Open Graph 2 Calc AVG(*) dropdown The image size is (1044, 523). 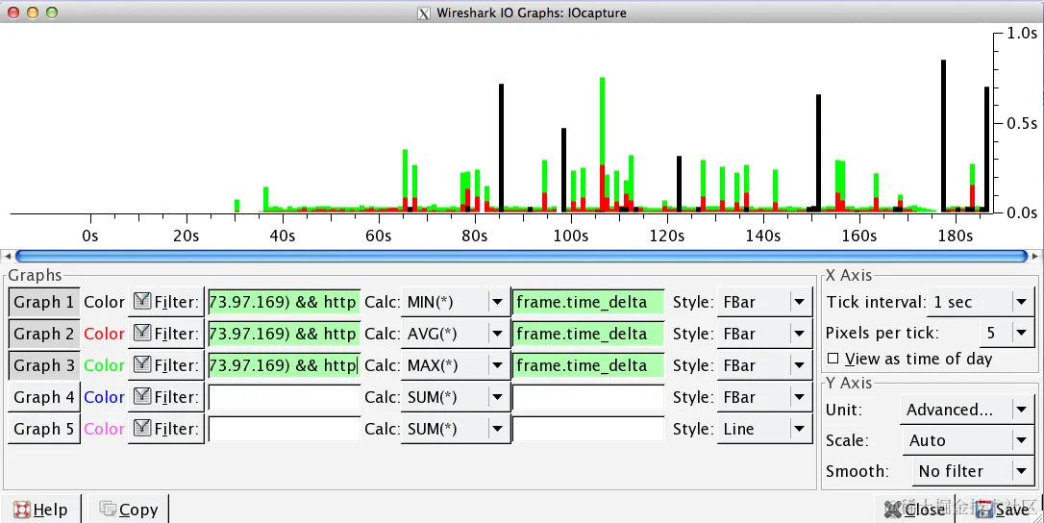pyautogui.click(x=456, y=334)
